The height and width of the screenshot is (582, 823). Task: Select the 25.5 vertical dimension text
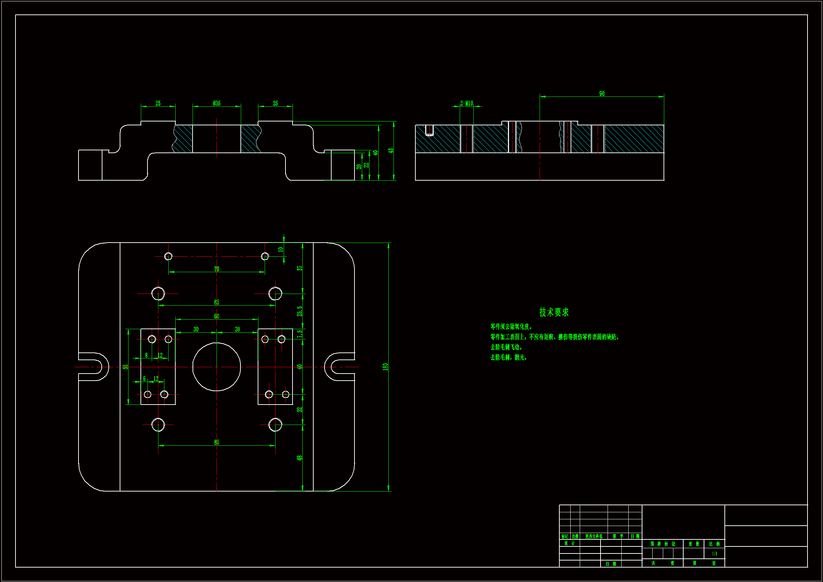coord(300,311)
